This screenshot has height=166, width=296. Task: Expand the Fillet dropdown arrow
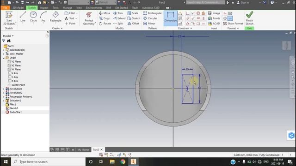(x=77, y=13)
